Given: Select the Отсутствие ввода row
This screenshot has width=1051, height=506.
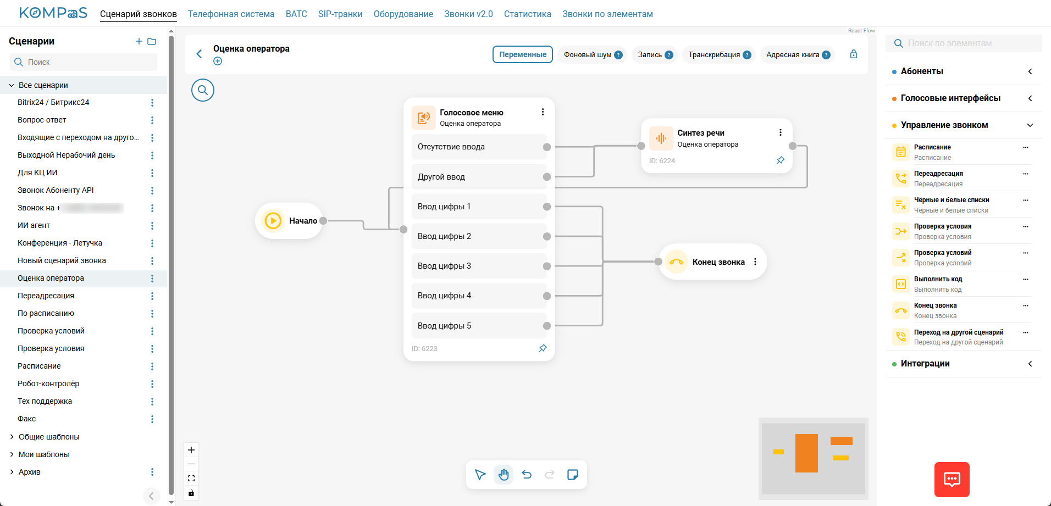Looking at the screenshot, I should [479, 147].
